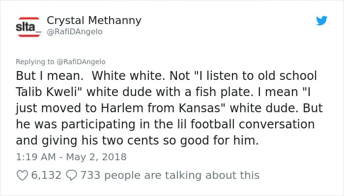Screen dimensions: 344x196
Task: Click the '733' replies number
Action: click(x=90, y=175)
